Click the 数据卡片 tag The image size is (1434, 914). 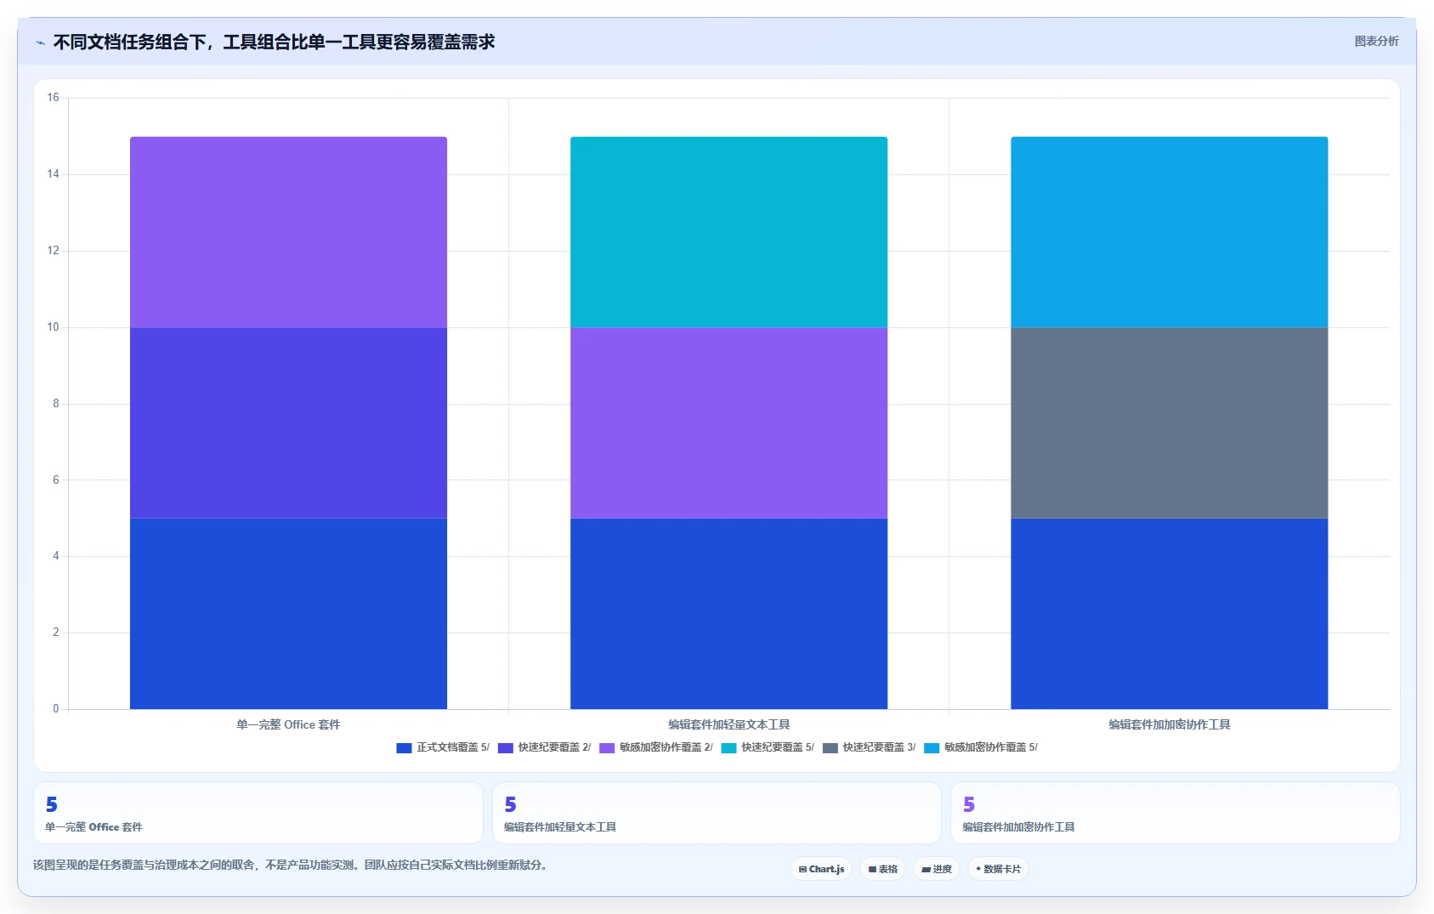coord(999,869)
